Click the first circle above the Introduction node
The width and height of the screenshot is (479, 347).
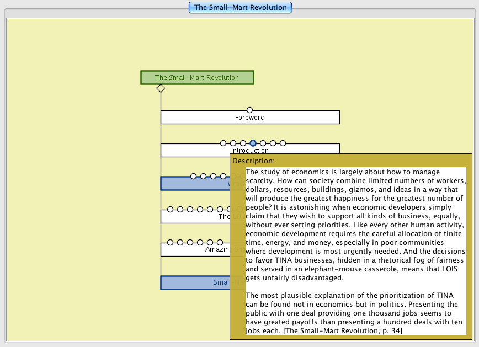click(223, 143)
